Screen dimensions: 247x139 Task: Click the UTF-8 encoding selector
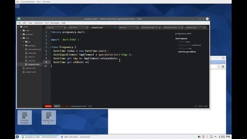pyautogui.click(x=200, y=107)
